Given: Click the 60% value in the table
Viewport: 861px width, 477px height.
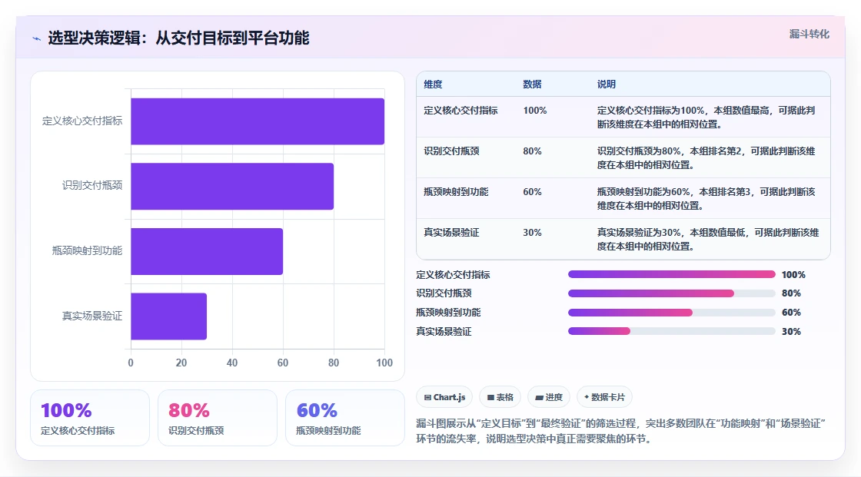Looking at the screenshot, I should (x=532, y=191).
